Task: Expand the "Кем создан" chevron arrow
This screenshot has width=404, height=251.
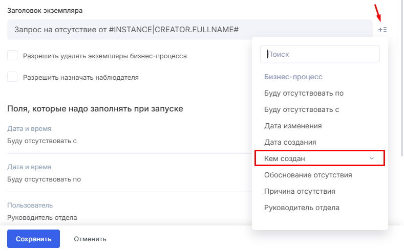Action: (x=372, y=158)
